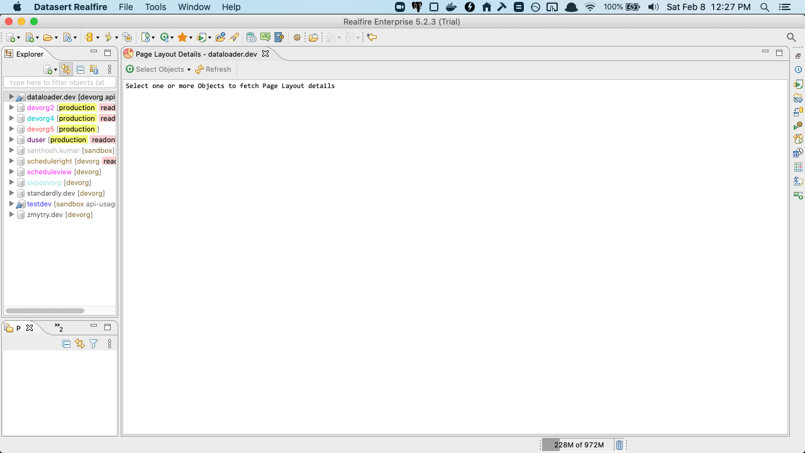Image resolution: width=805 pixels, height=453 pixels.
Task: Click the heap memory usage bar
Action: [x=577, y=445]
